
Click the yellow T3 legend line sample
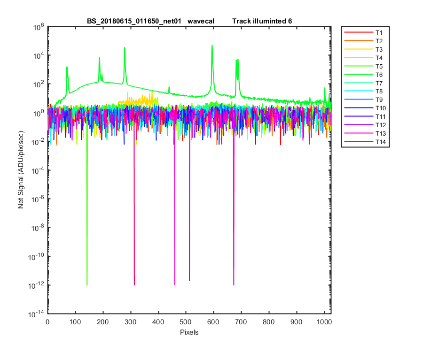pos(359,49)
